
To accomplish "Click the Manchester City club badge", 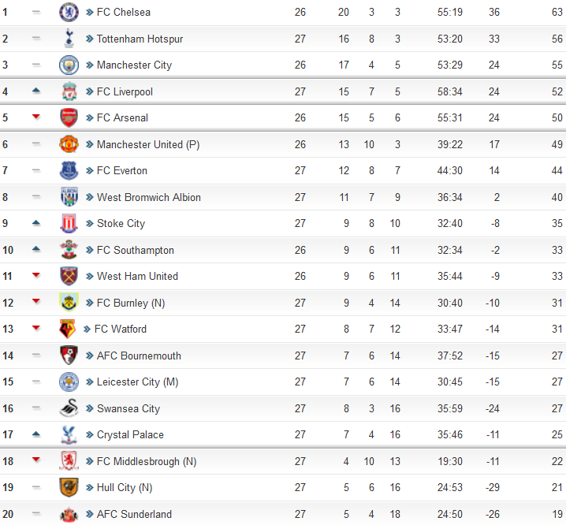I will 69,65.
